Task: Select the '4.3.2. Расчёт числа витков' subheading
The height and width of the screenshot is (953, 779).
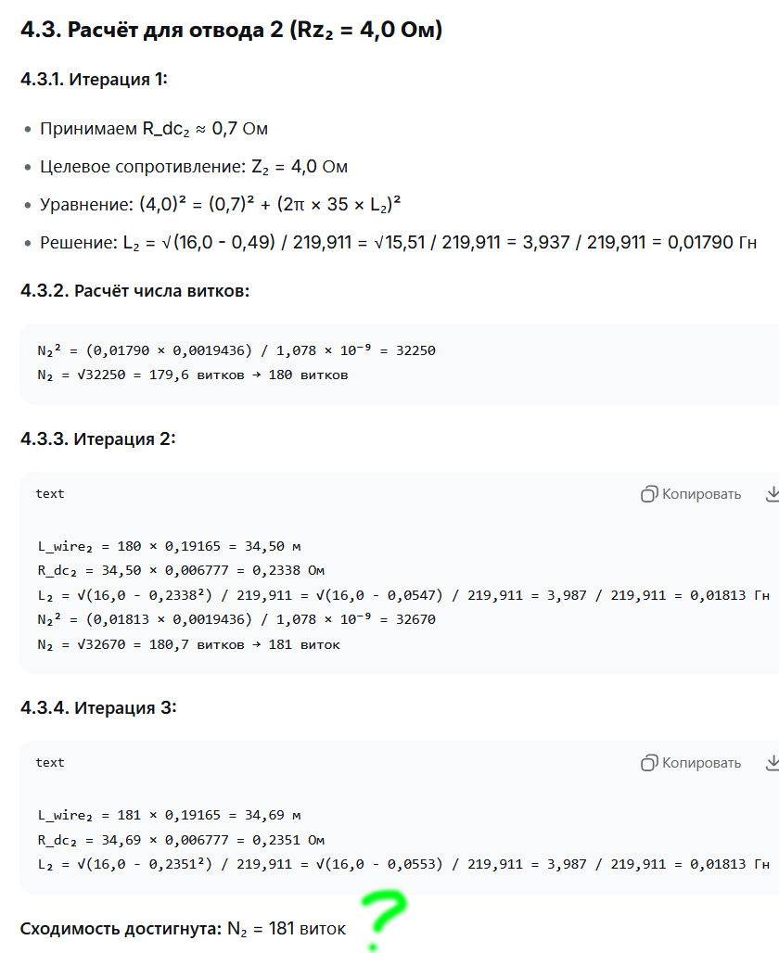Action: [x=134, y=291]
